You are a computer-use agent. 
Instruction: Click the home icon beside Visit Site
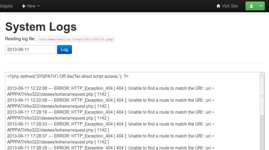pyautogui.click(x=218, y=6)
